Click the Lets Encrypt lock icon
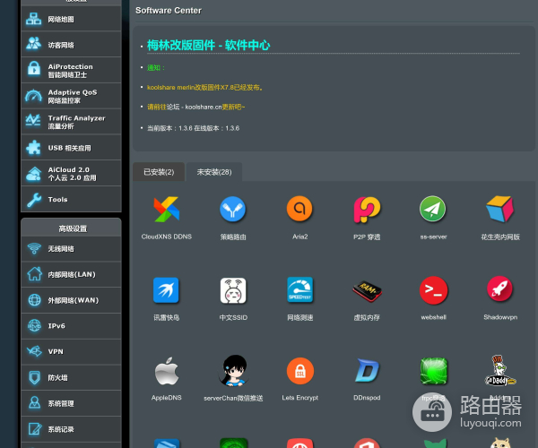The height and width of the screenshot is (448, 538). tap(299, 370)
